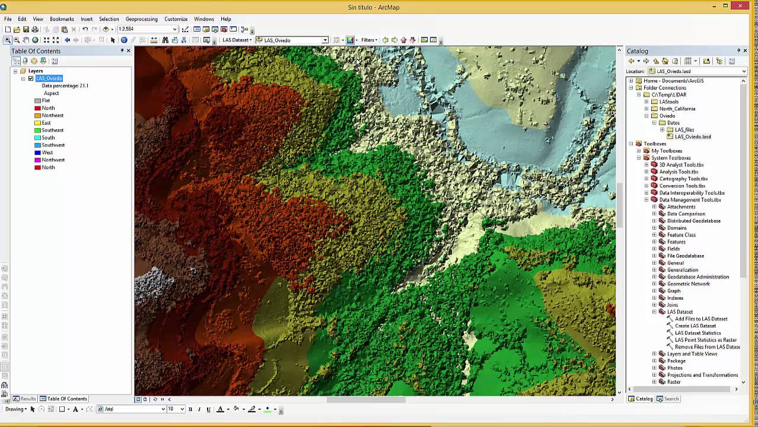Screen dimensions: 758x427
Task: Open the Customize menu
Action: pyautogui.click(x=176, y=19)
